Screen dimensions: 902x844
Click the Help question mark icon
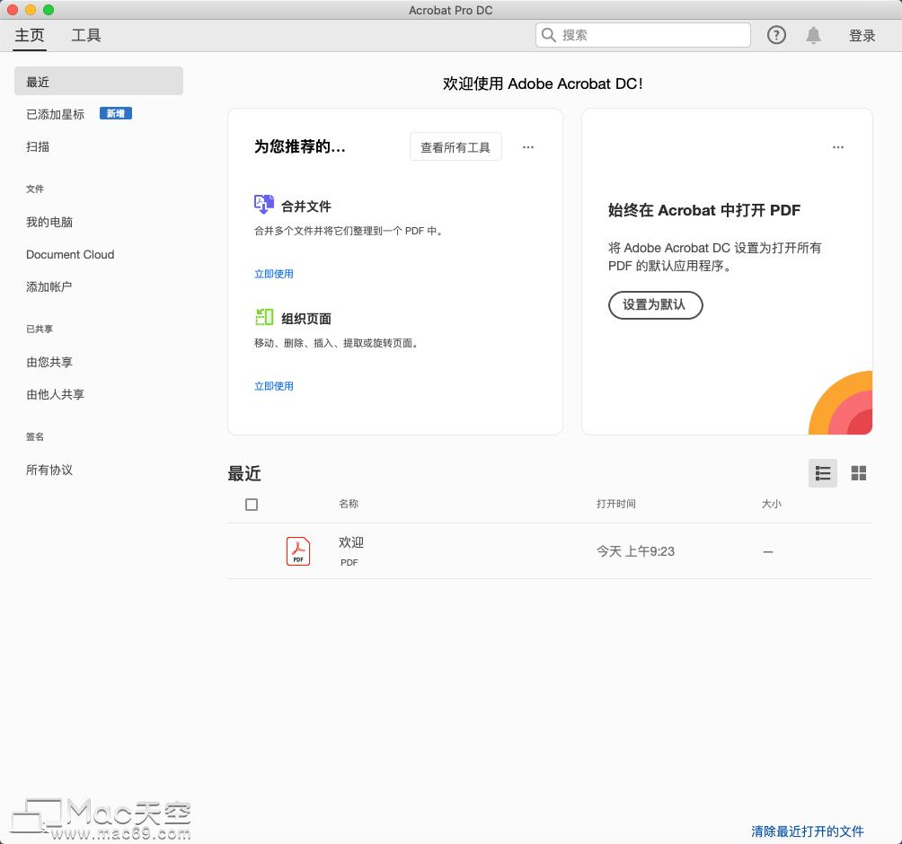point(775,35)
